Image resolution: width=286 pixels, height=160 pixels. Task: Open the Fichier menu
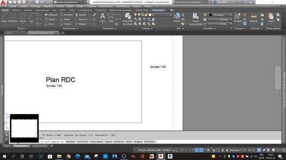pyautogui.click(x=13, y=6)
